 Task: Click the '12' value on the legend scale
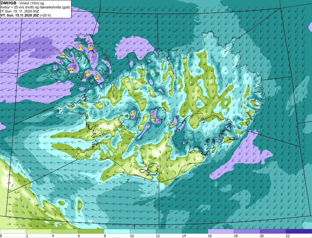(158, 236)
